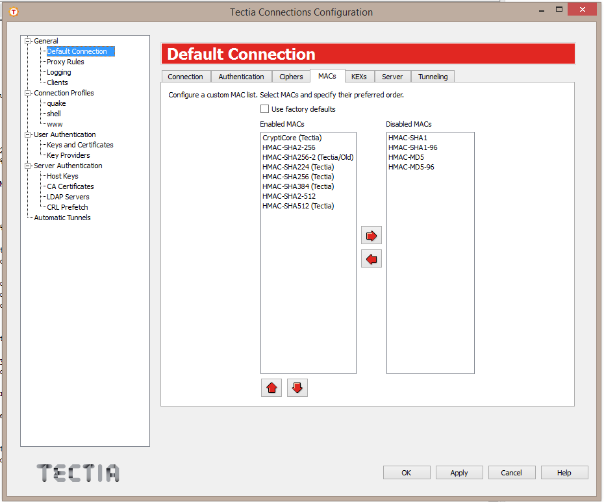Select HMAC-SHA2-256 in Enabled MACs
Image resolution: width=604 pixels, height=502 pixels.
[288, 147]
